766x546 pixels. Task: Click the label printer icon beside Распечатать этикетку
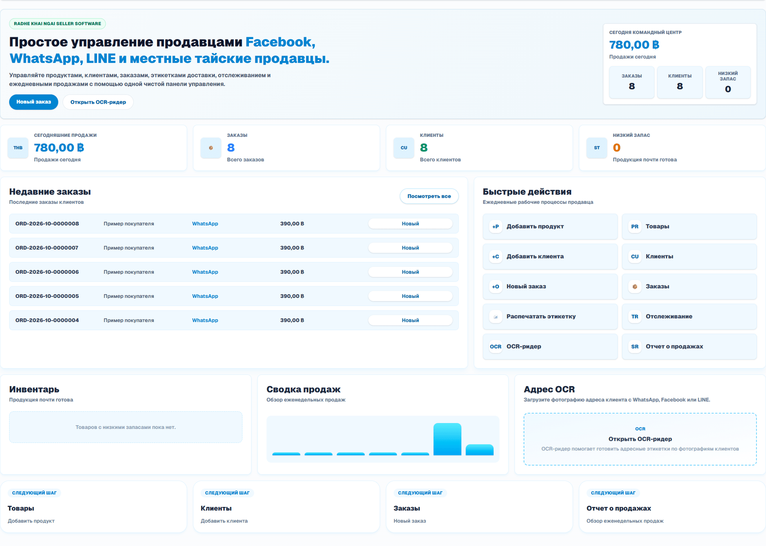point(496,317)
